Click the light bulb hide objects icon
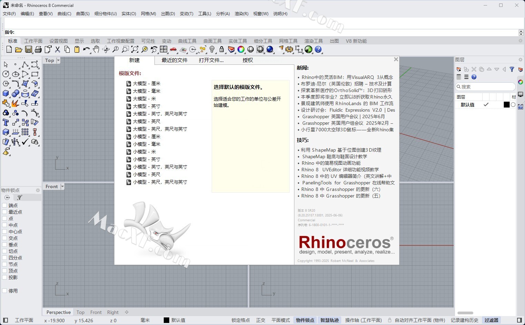Screen dimensions: 525x325 point(212,49)
